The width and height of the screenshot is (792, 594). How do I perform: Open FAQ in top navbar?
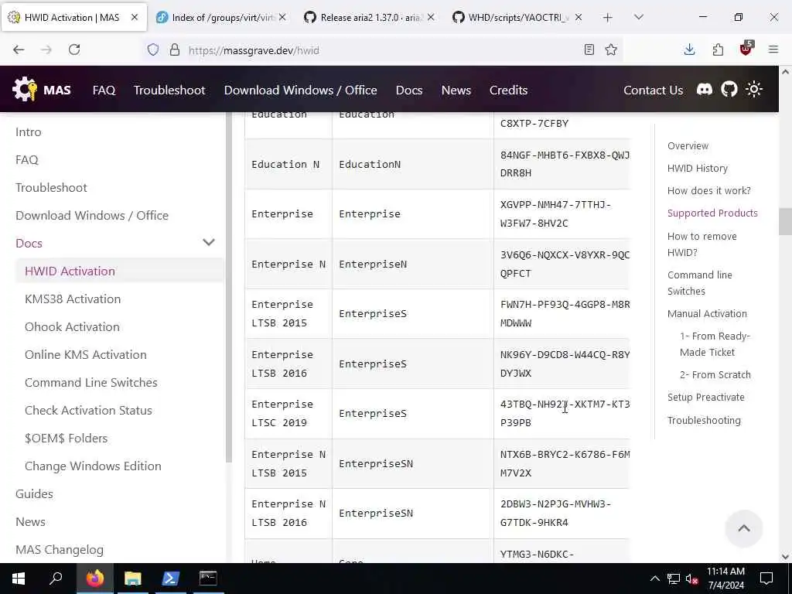point(104,90)
